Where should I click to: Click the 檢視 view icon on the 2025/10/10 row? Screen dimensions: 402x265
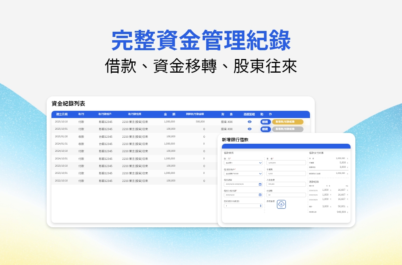[265, 121]
